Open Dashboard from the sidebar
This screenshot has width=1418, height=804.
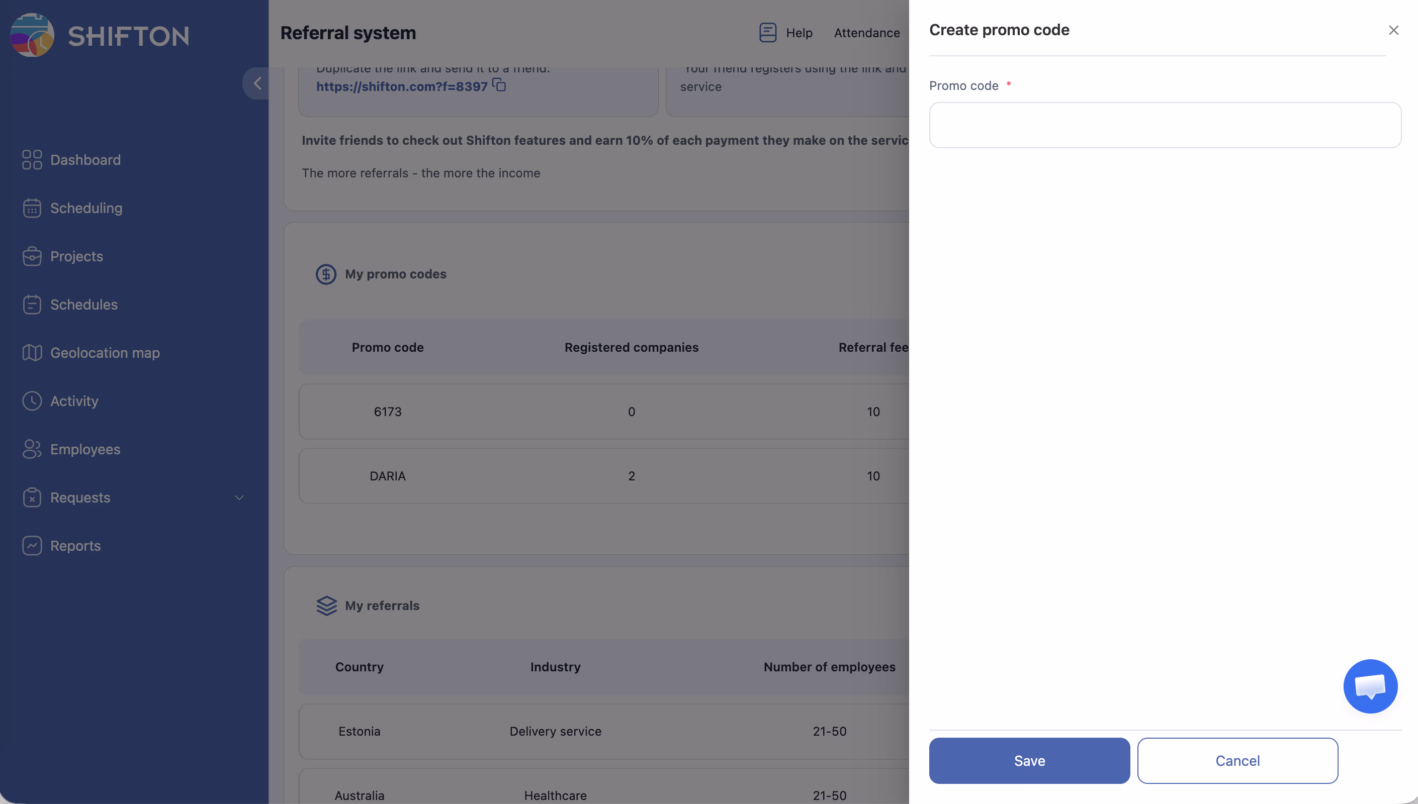(x=85, y=160)
